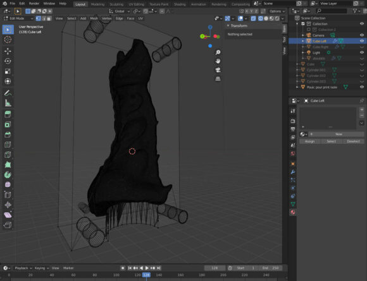
Task: Open the Keying dropdown in timeline
Action: point(42,268)
